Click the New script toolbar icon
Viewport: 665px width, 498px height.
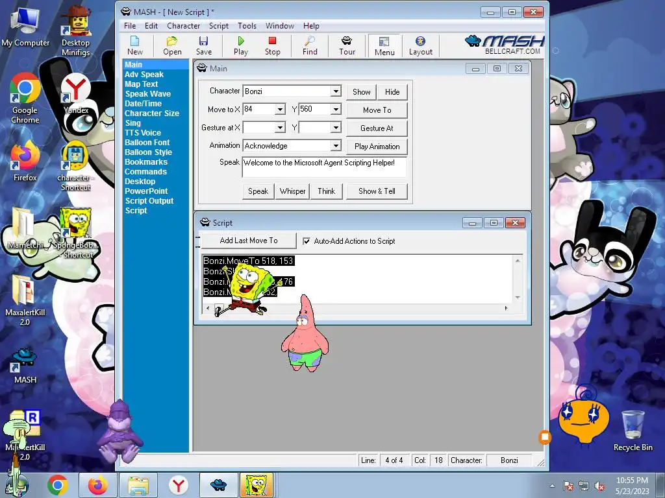click(135, 46)
